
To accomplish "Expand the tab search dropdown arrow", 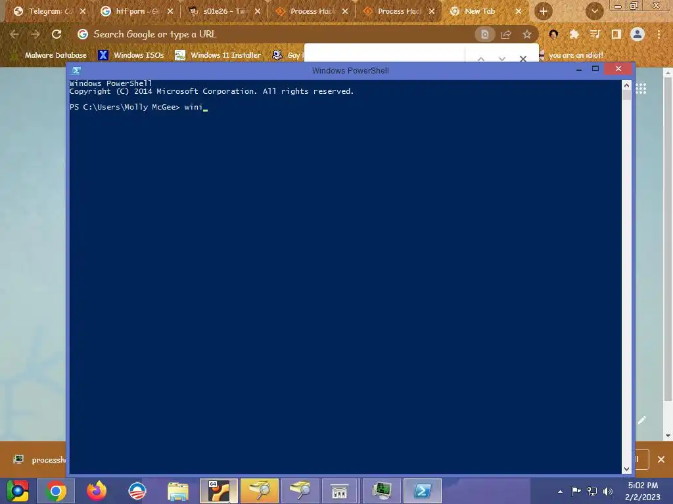I will [x=594, y=12].
